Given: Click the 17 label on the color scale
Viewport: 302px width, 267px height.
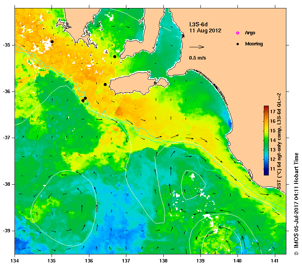Looking at the screenshot, I should (273, 112).
